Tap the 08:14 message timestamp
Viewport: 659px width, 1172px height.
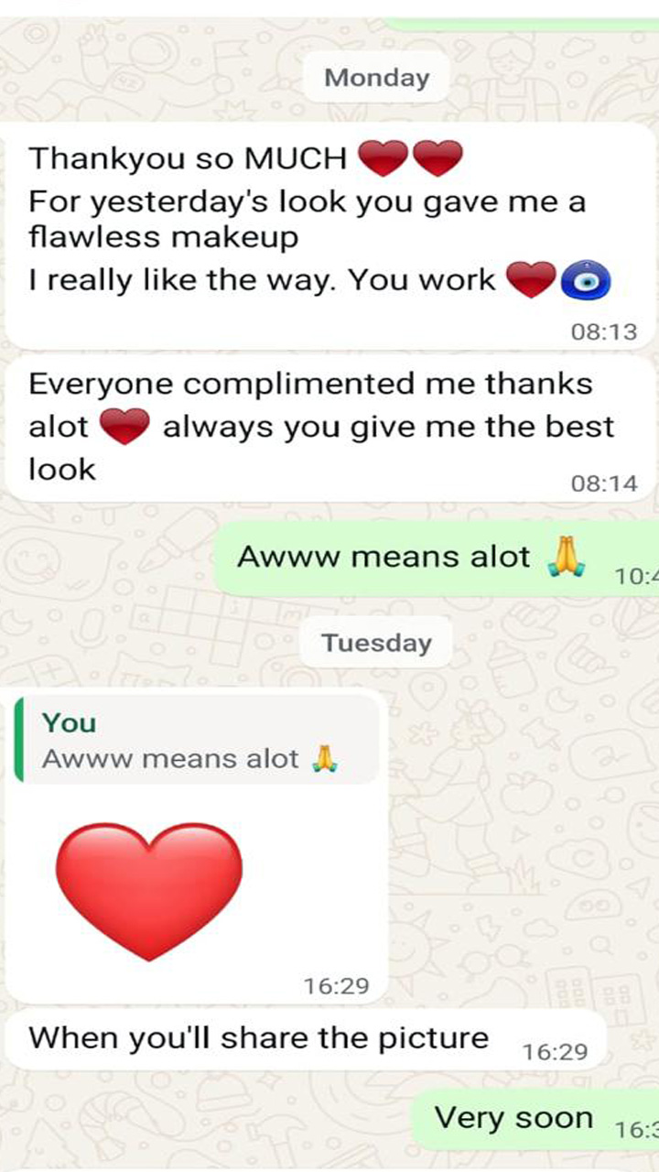(x=603, y=483)
